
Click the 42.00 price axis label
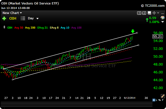(x=158, y=88)
